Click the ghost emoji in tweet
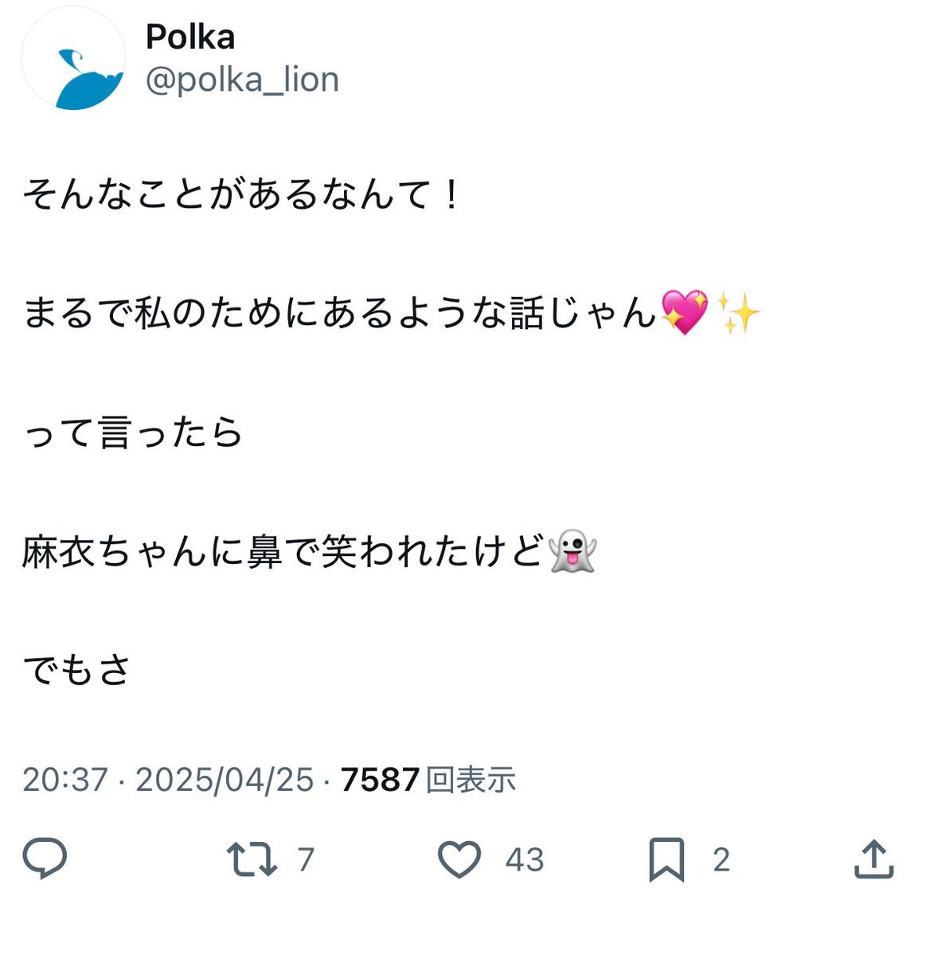Image resolution: width=926 pixels, height=955 pixels. click(572, 551)
